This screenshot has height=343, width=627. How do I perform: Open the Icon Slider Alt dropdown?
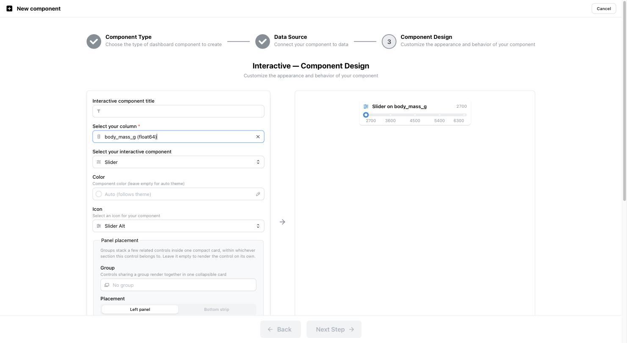(x=178, y=226)
